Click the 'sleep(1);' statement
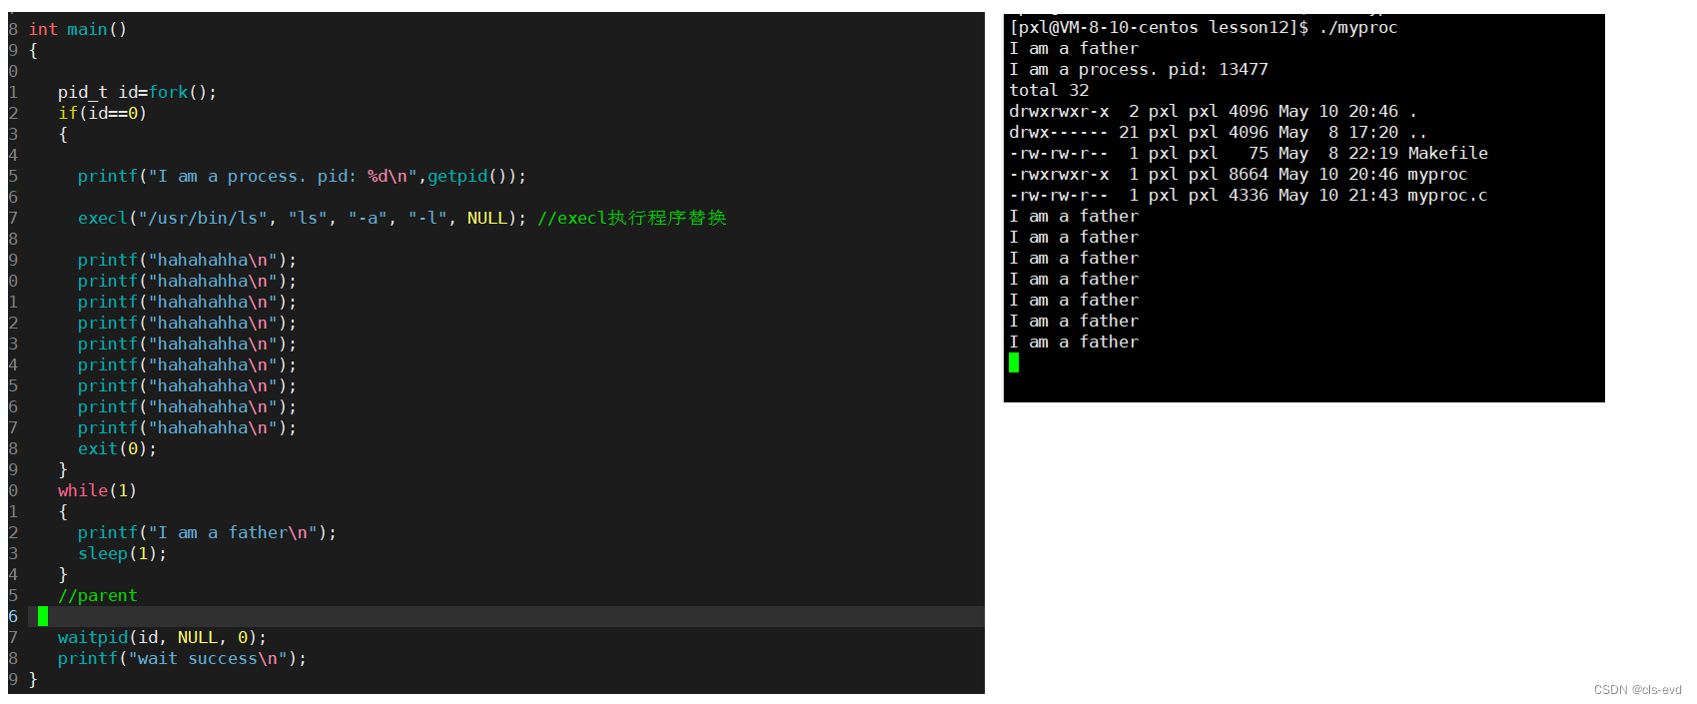Image resolution: width=1697 pixels, height=704 pixels. tap(122, 554)
